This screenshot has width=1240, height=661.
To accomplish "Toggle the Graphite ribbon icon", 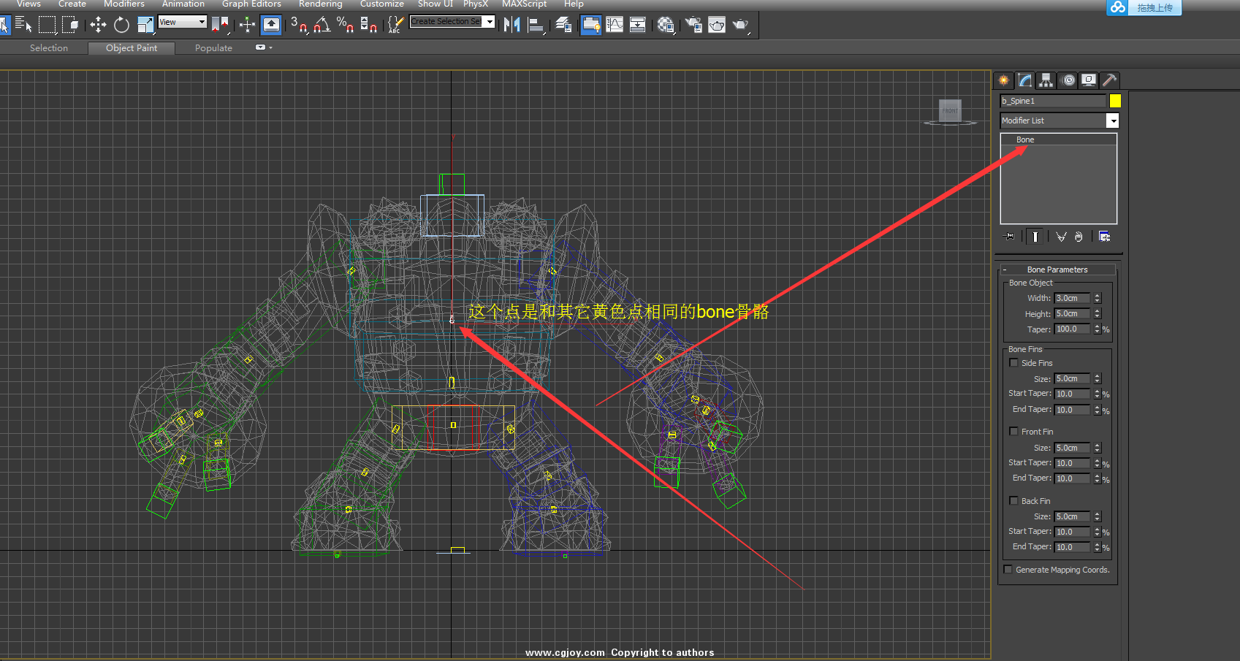I will 591,25.
